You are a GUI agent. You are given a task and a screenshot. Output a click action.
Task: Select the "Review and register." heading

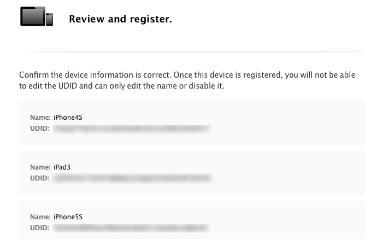(x=120, y=19)
